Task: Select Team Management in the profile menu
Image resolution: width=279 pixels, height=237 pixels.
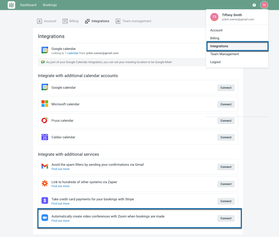Action: [x=225, y=54]
